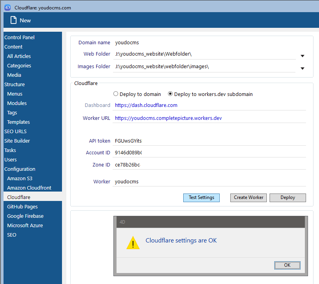This screenshot has width=319, height=284.
Task: Go to Tasks in sidebar
Action: [x=10, y=150]
